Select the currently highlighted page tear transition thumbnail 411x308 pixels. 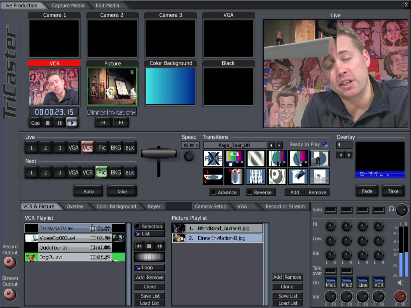click(319, 159)
